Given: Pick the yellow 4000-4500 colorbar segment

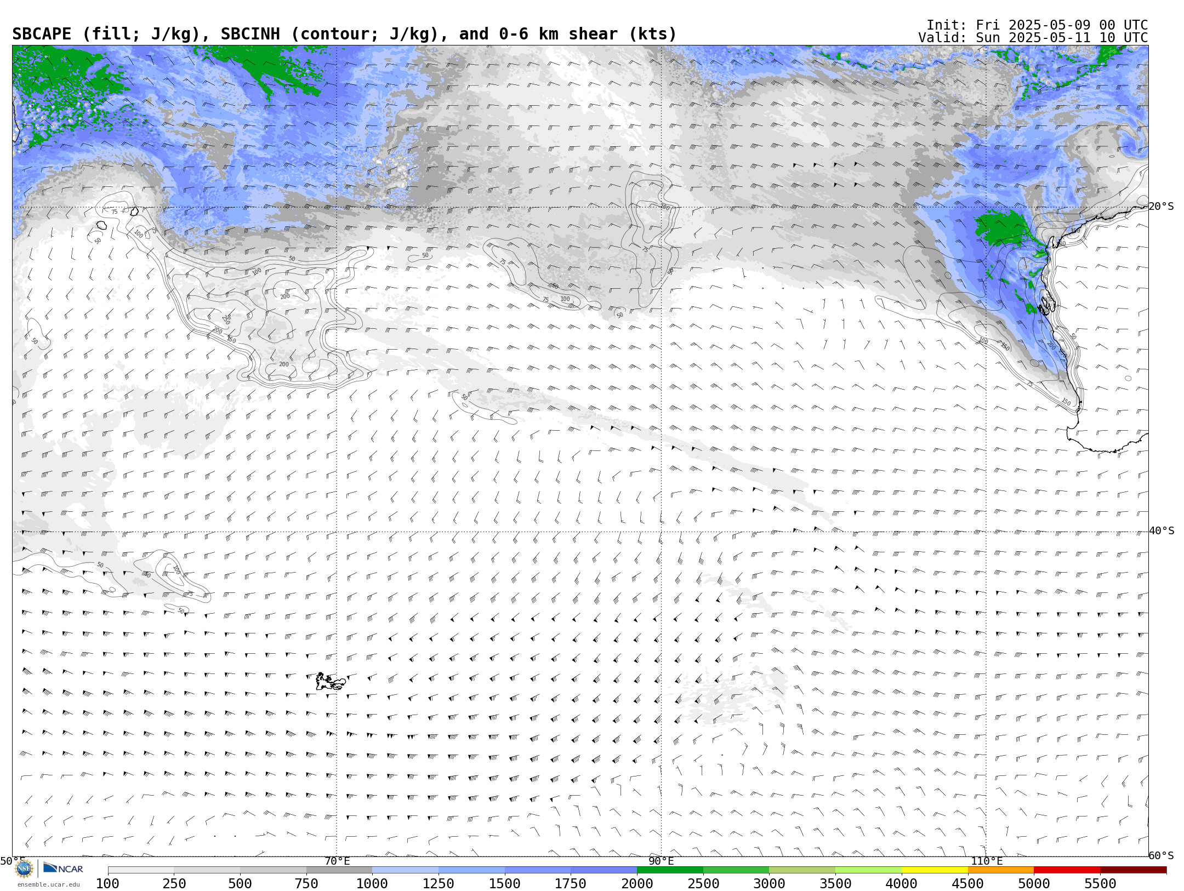Looking at the screenshot, I should (x=935, y=870).
